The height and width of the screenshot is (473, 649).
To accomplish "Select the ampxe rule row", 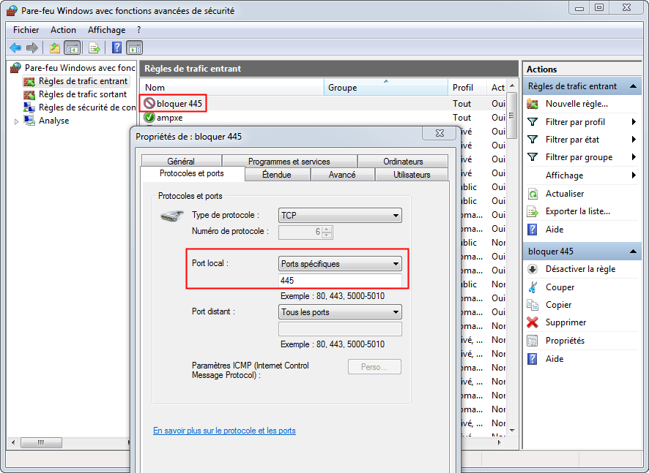I will [x=169, y=118].
